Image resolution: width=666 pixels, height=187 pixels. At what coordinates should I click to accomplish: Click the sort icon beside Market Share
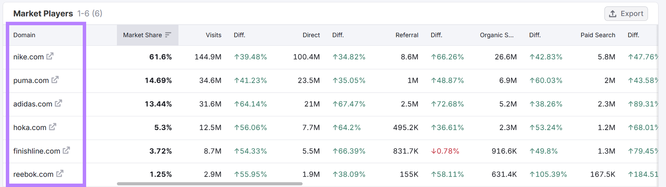[x=168, y=35]
